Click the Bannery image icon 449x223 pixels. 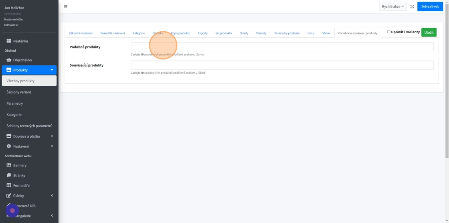click(9, 165)
